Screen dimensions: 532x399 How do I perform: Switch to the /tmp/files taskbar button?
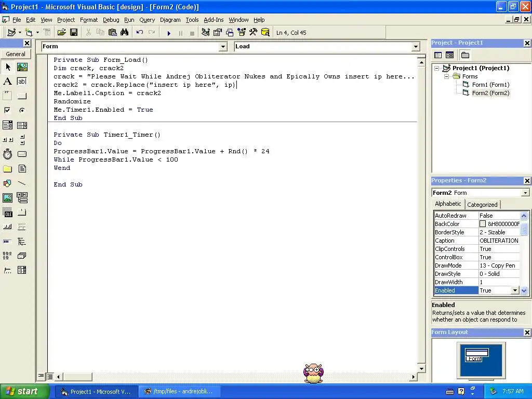coord(180,392)
